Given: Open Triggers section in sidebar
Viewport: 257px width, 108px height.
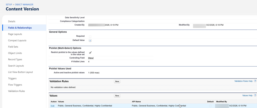Looking at the screenshot, I should [x=12, y=79].
